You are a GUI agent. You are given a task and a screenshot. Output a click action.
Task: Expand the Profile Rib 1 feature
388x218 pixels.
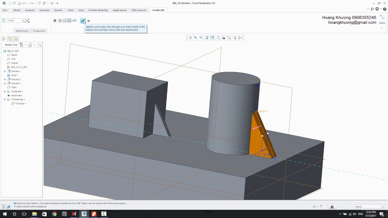(5, 91)
